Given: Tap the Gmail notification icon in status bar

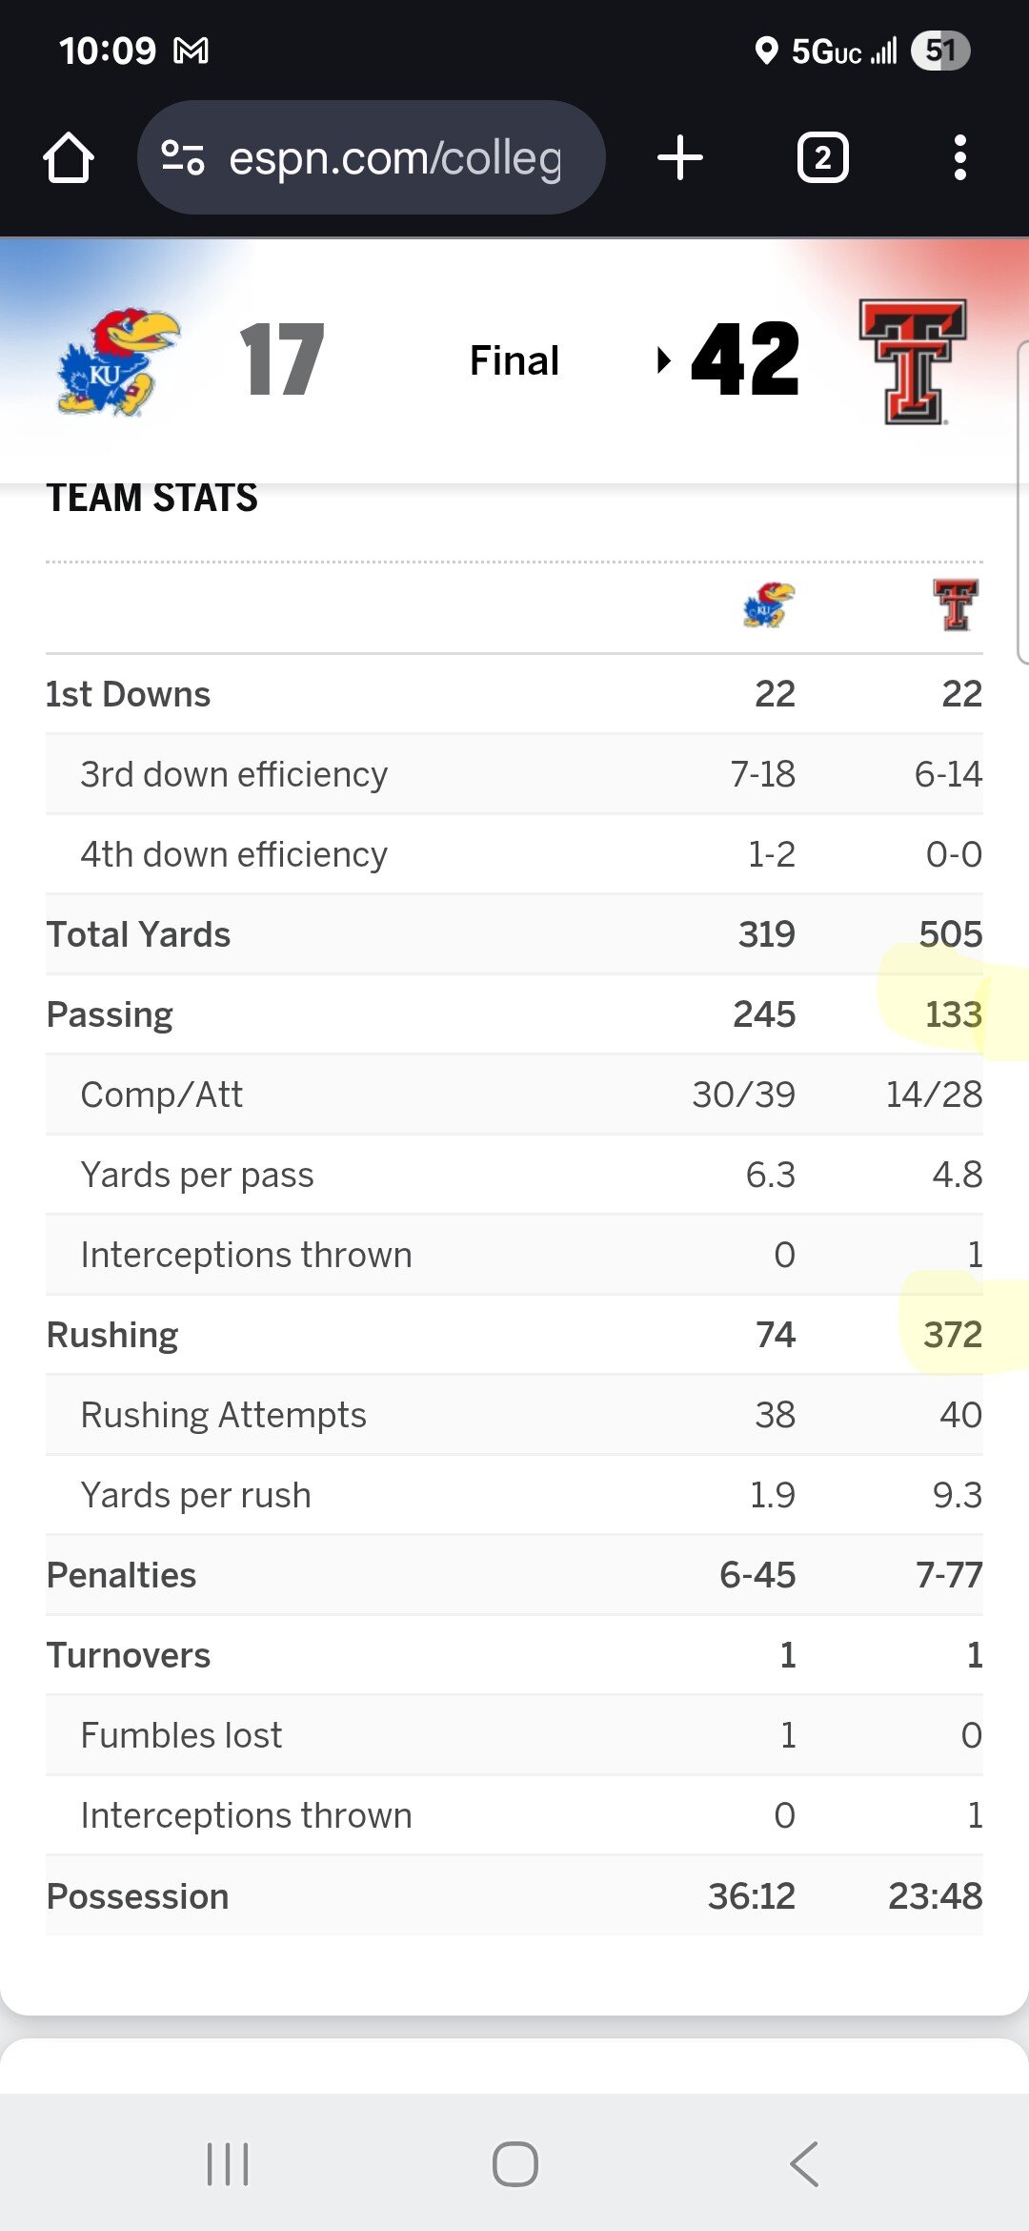Looking at the screenshot, I should click(192, 51).
